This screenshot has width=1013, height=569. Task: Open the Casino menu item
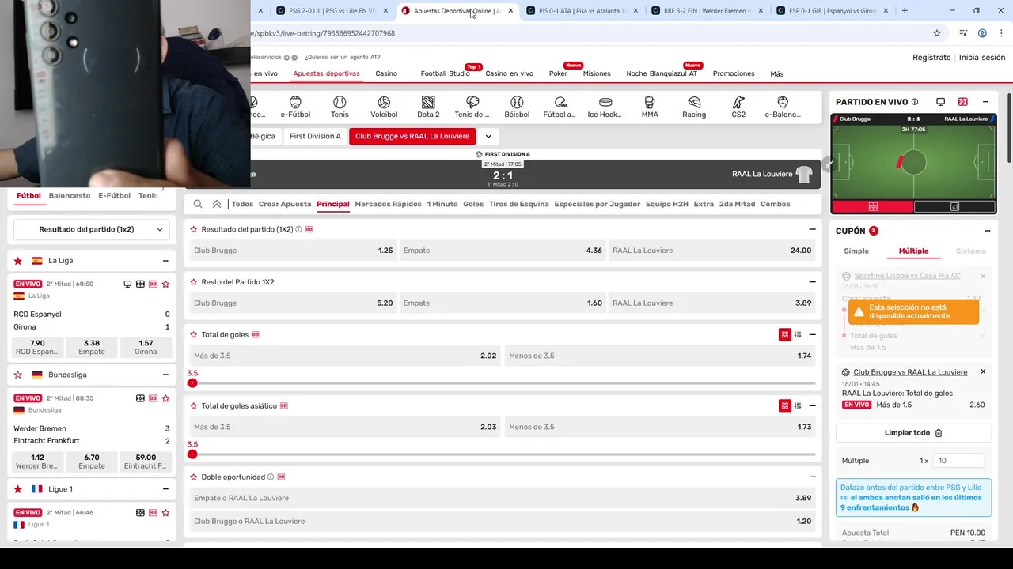[386, 73]
